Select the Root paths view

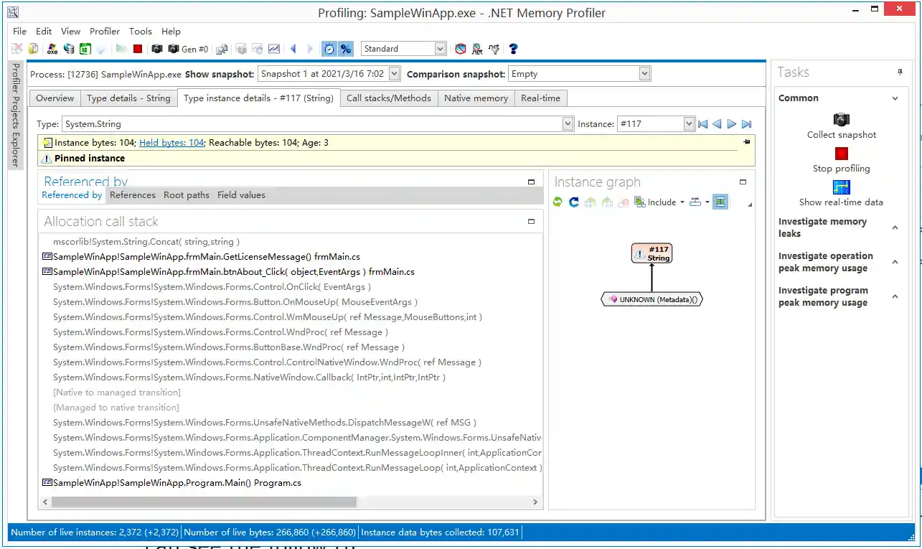187,195
